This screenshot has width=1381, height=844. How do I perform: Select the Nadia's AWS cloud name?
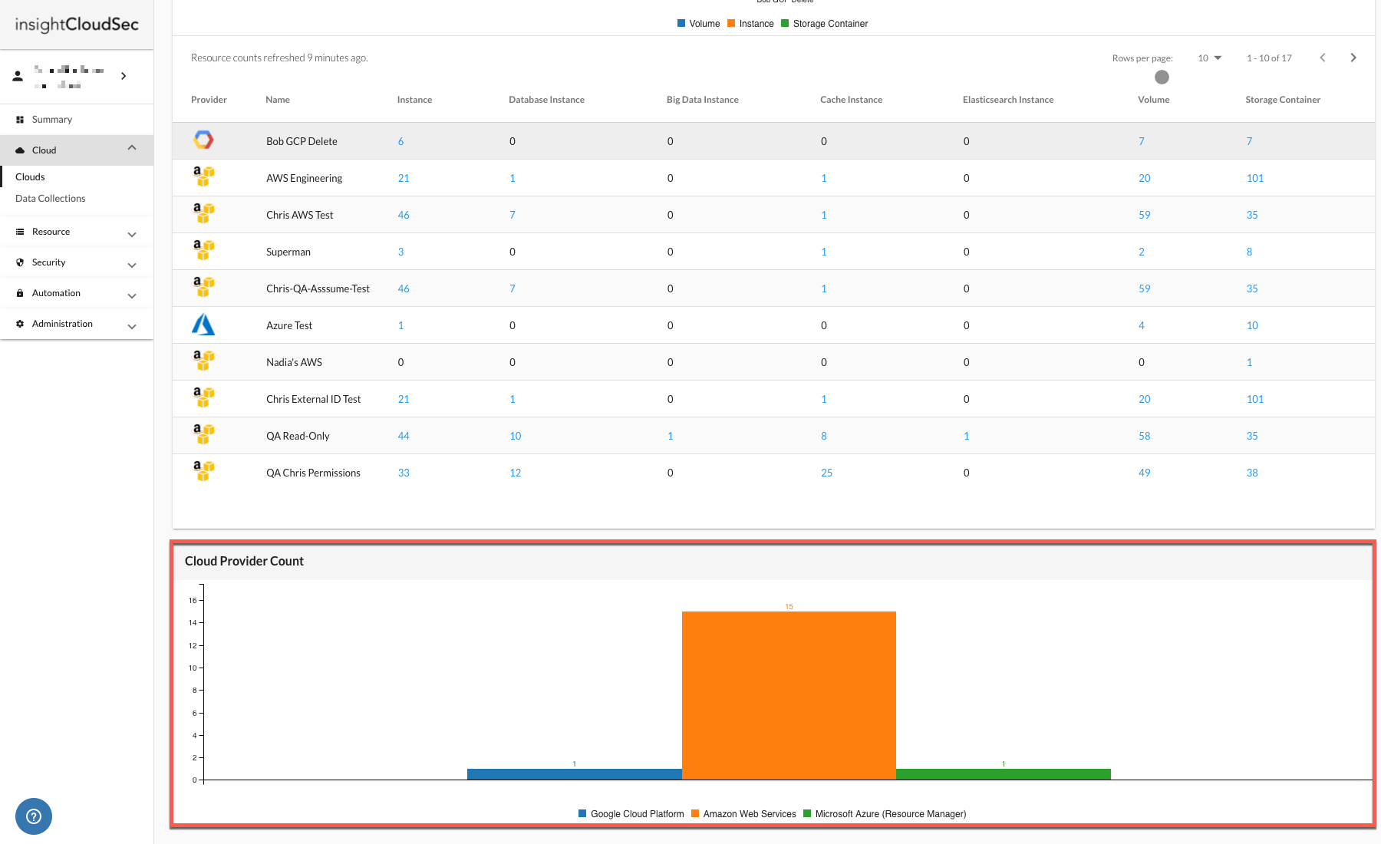(x=294, y=363)
